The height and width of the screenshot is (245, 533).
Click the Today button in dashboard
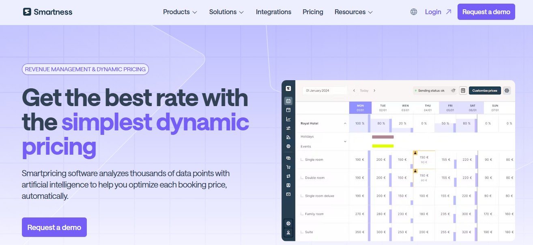(x=364, y=91)
